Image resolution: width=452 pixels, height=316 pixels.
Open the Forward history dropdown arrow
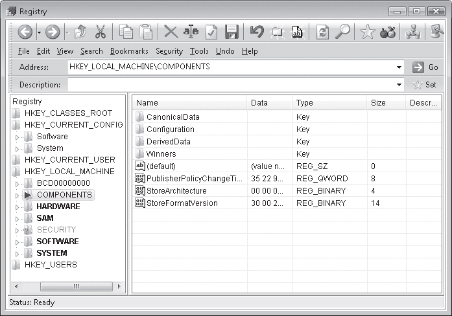coord(67,32)
